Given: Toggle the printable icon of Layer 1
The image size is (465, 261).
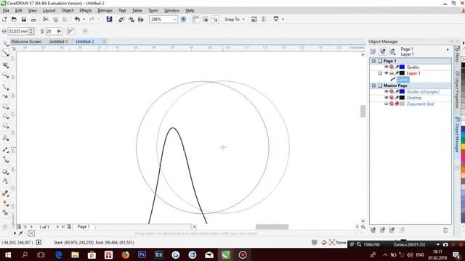Looking at the screenshot, I should pyautogui.click(x=392, y=73).
